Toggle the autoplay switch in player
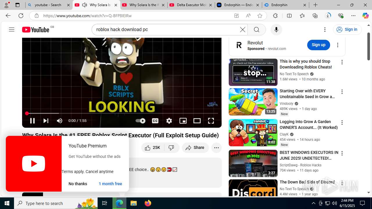This screenshot has width=372, height=209. coord(140,121)
